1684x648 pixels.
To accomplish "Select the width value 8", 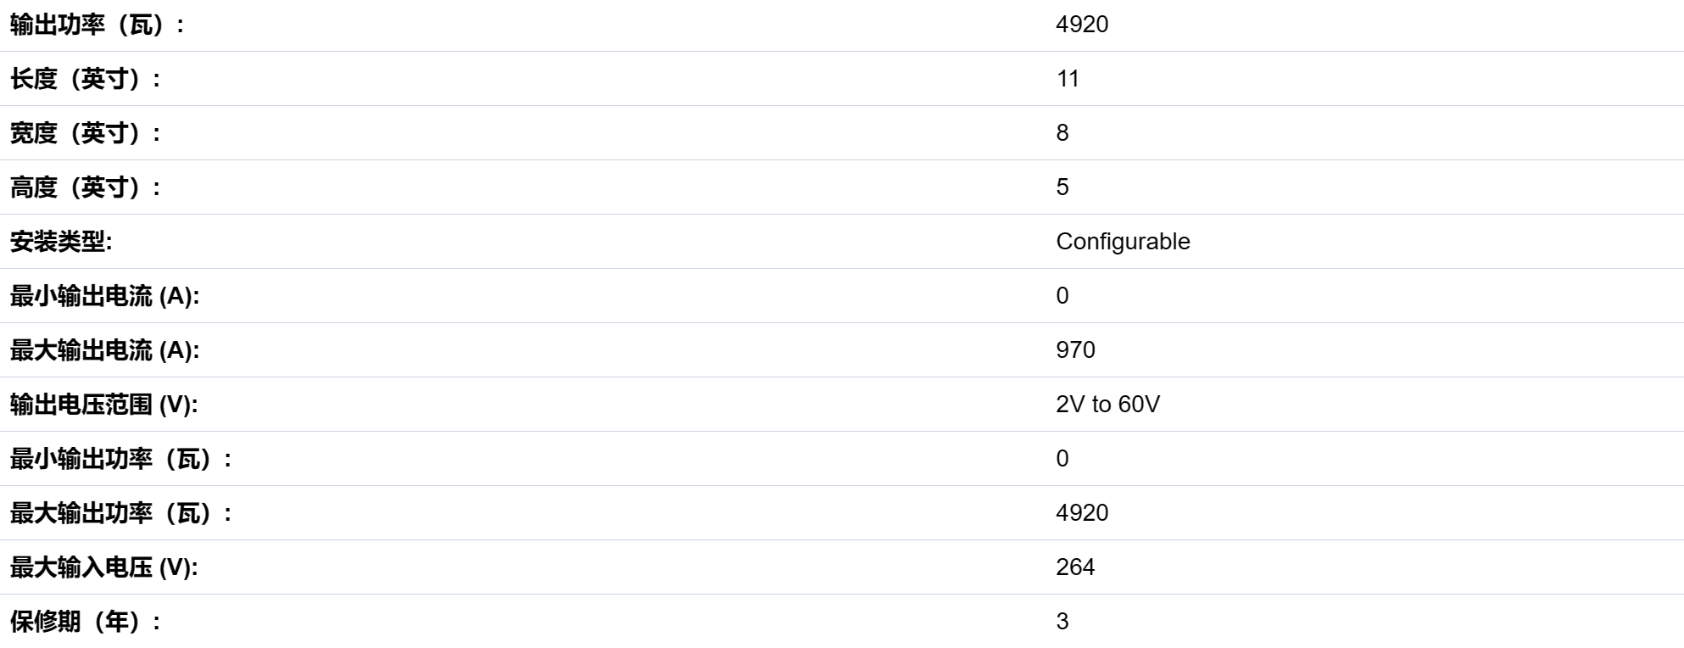I will (x=1062, y=133).
